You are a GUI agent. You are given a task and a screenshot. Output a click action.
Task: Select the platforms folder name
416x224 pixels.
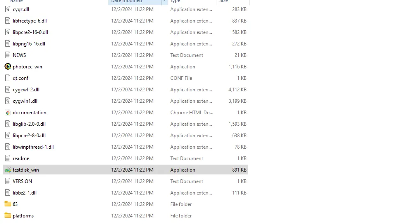point(23,215)
